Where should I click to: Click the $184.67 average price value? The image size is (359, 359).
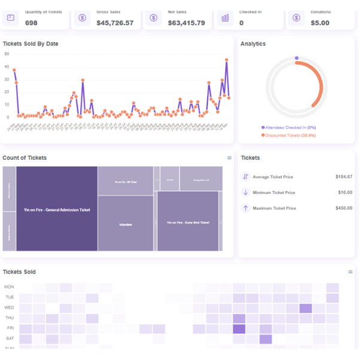(x=344, y=177)
